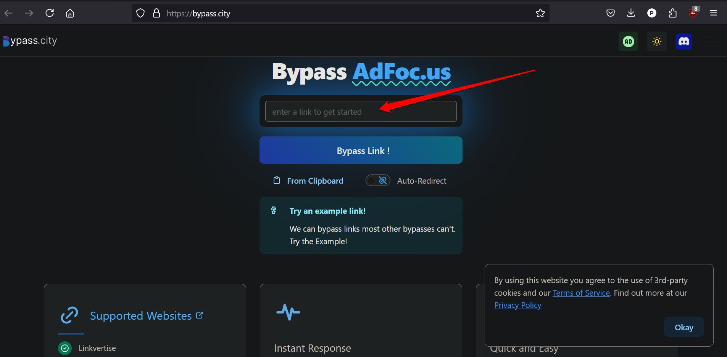Click the green checkmark next to Linkvertise

pos(64,348)
